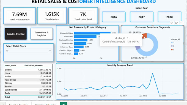Click the Comfort Bicycles bar
The width and height of the screenshot is (187, 105).
76,50
